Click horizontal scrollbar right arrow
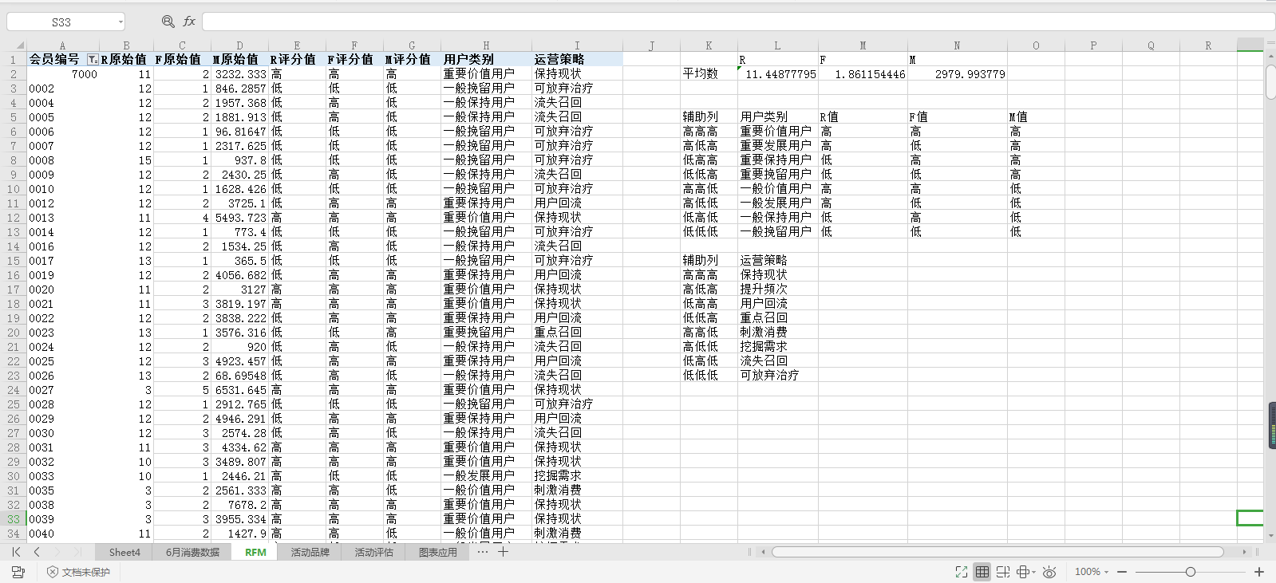The width and height of the screenshot is (1276, 583). click(1244, 552)
